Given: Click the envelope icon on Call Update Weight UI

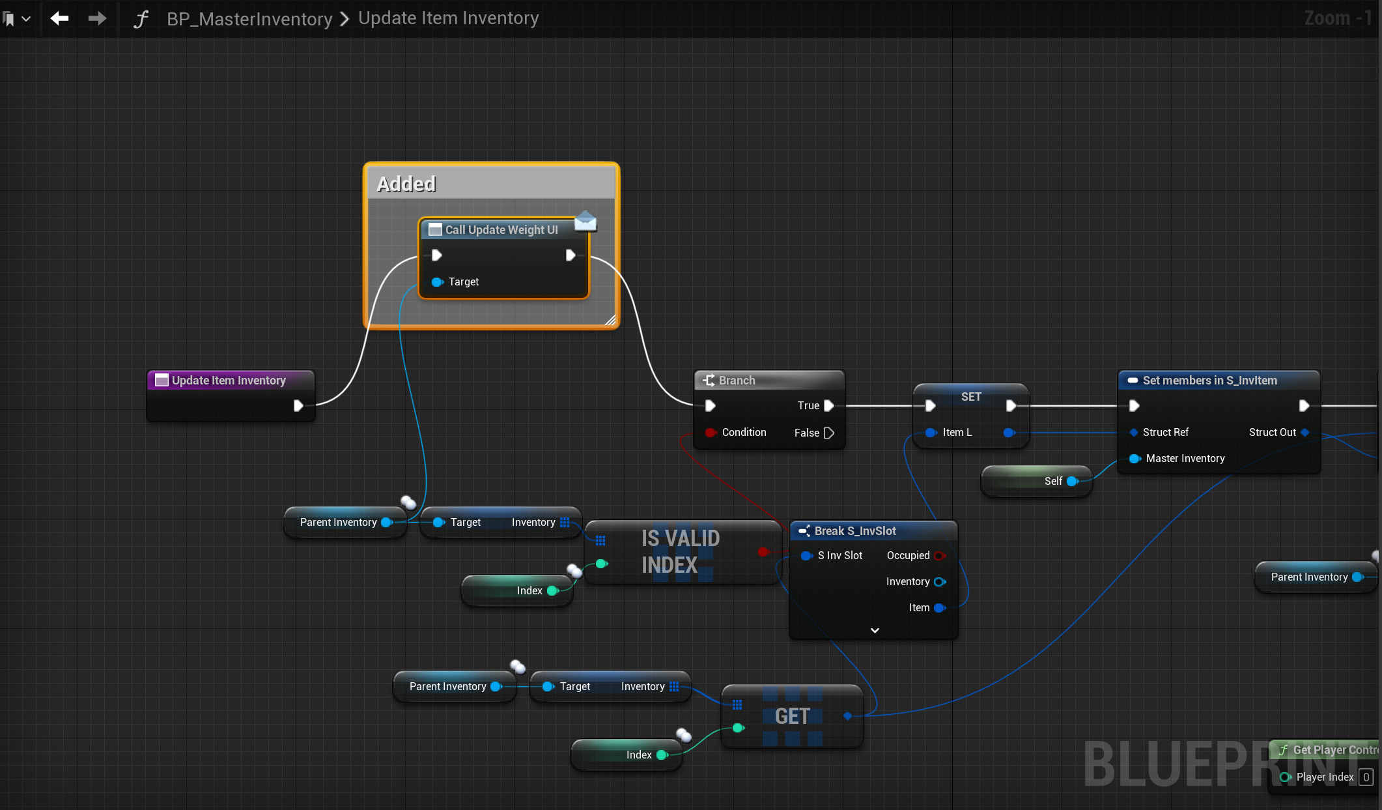Looking at the screenshot, I should click(x=585, y=221).
